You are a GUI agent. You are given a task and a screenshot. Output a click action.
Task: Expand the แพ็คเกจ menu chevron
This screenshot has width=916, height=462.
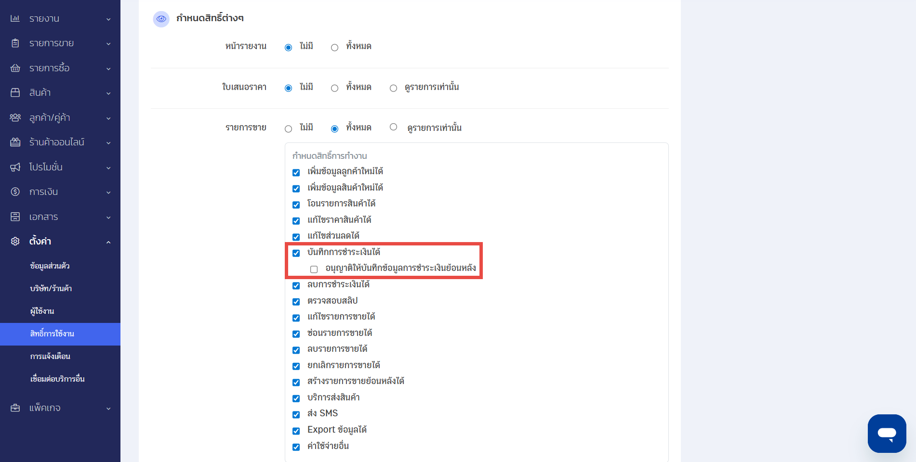[108, 409]
